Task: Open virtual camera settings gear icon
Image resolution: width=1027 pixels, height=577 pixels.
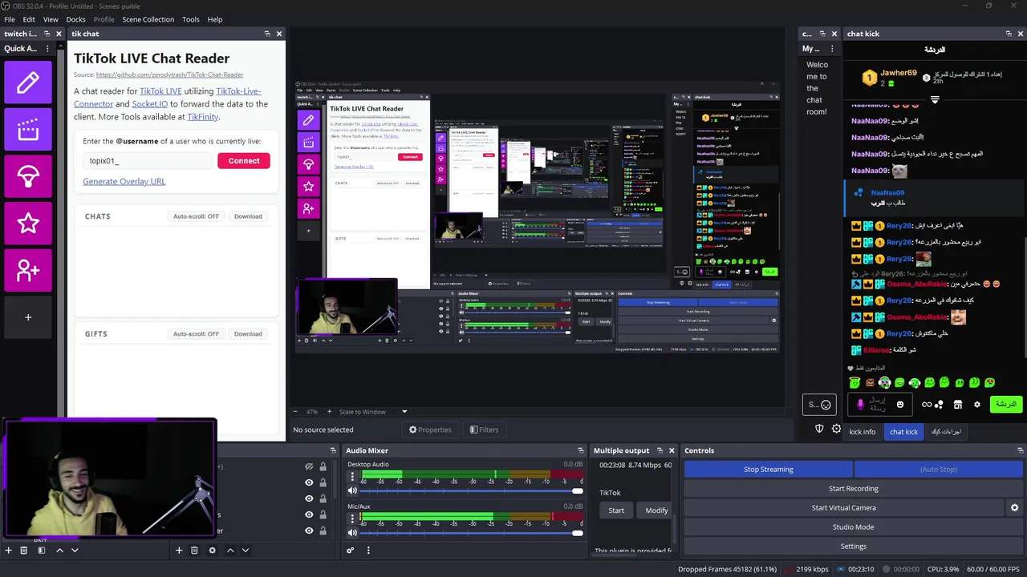Action: tap(1014, 508)
